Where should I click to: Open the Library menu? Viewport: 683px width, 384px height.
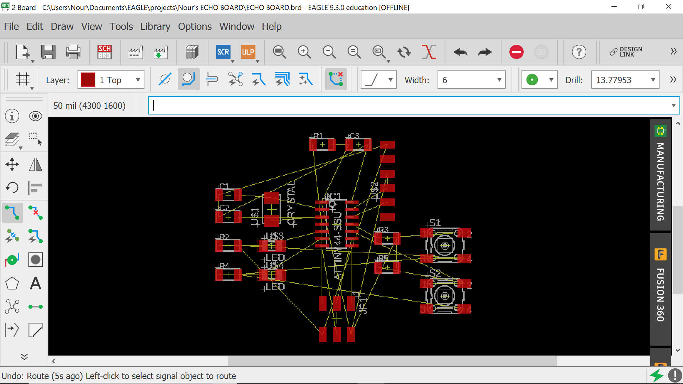[155, 26]
